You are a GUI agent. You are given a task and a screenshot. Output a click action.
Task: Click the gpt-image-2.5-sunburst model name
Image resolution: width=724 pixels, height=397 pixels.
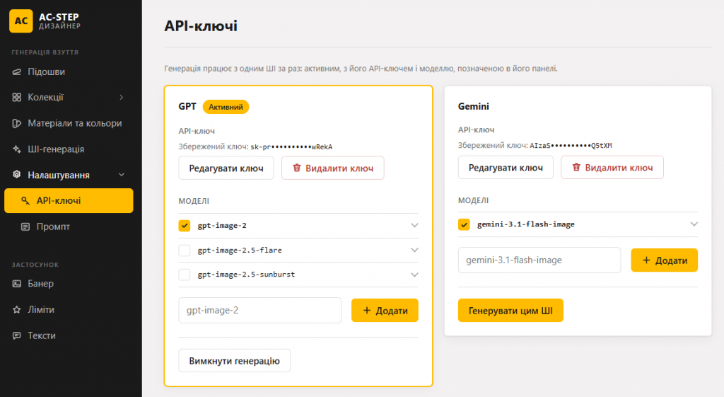pos(246,275)
